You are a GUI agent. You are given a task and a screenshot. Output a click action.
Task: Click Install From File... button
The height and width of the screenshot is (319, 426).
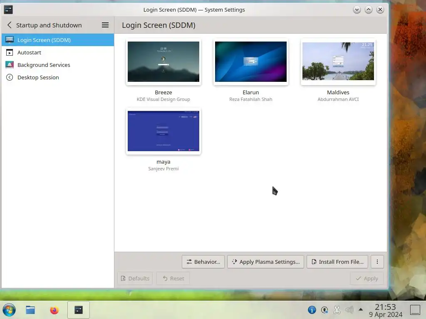point(337,262)
